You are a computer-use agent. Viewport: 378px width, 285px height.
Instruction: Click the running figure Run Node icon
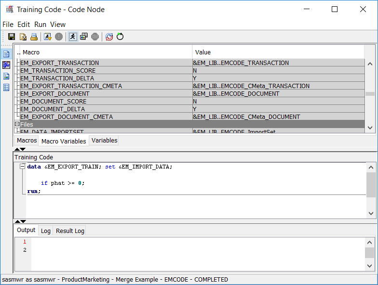73,37
